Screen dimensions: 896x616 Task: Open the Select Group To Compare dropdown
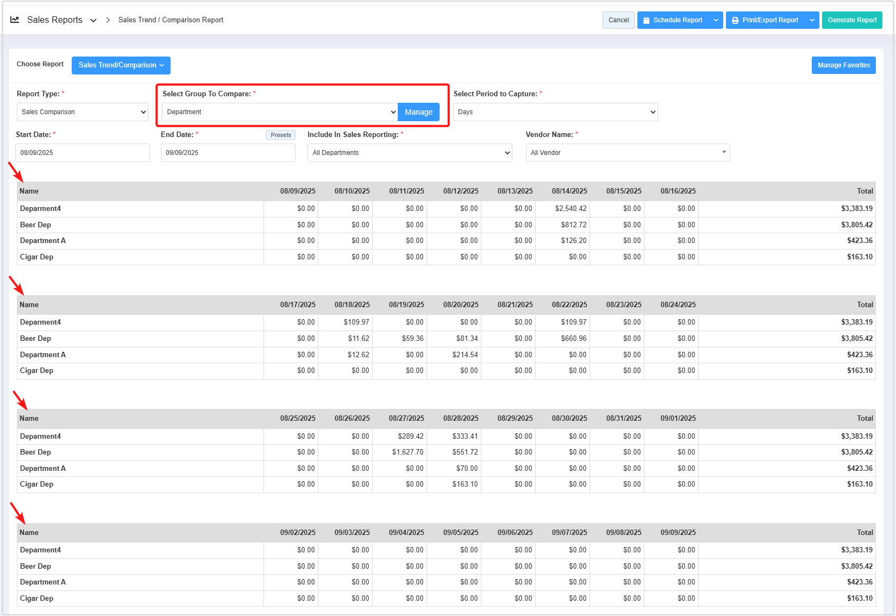280,112
